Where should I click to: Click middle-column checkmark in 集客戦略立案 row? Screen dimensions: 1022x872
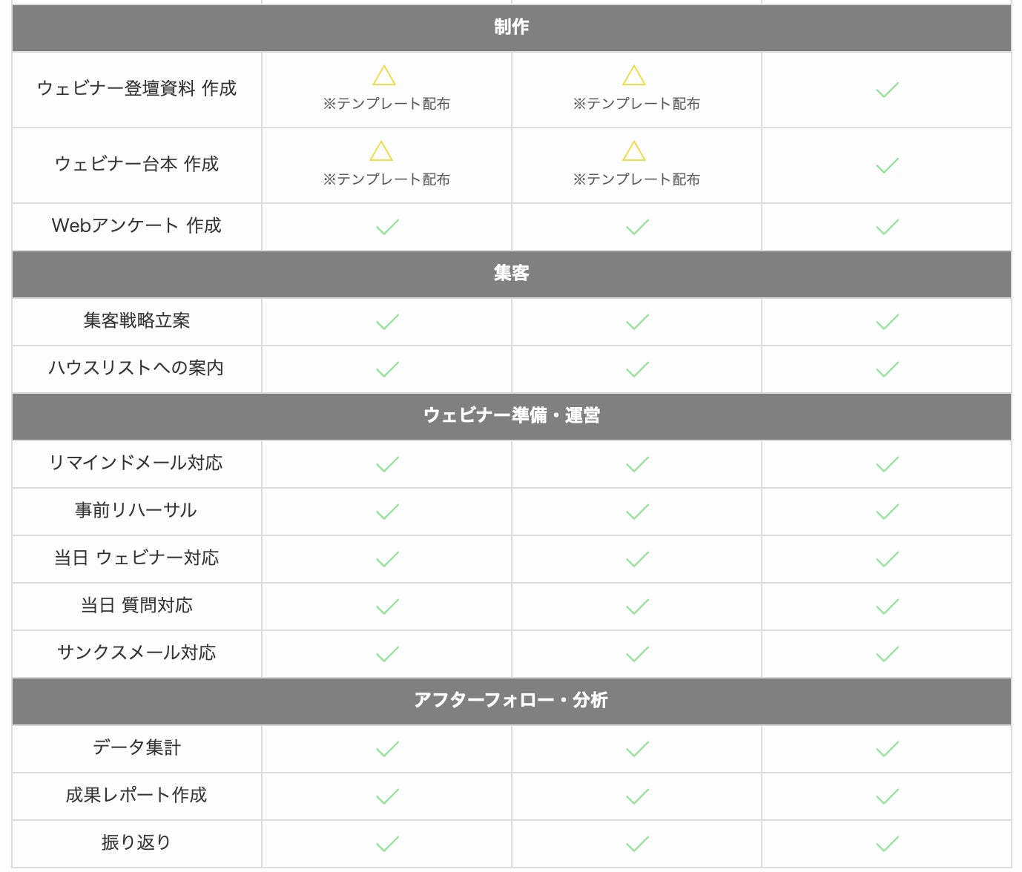(x=637, y=322)
